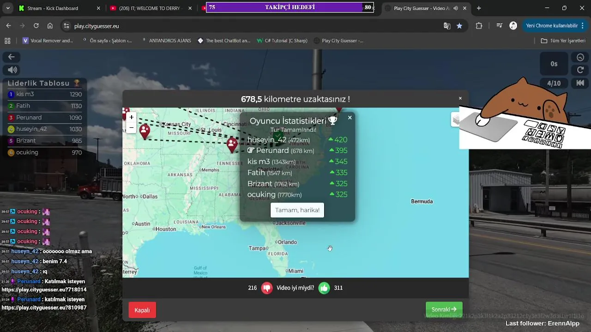Open the map layers selector
This screenshot has width=591, height=332.
(x=456, y=120)
